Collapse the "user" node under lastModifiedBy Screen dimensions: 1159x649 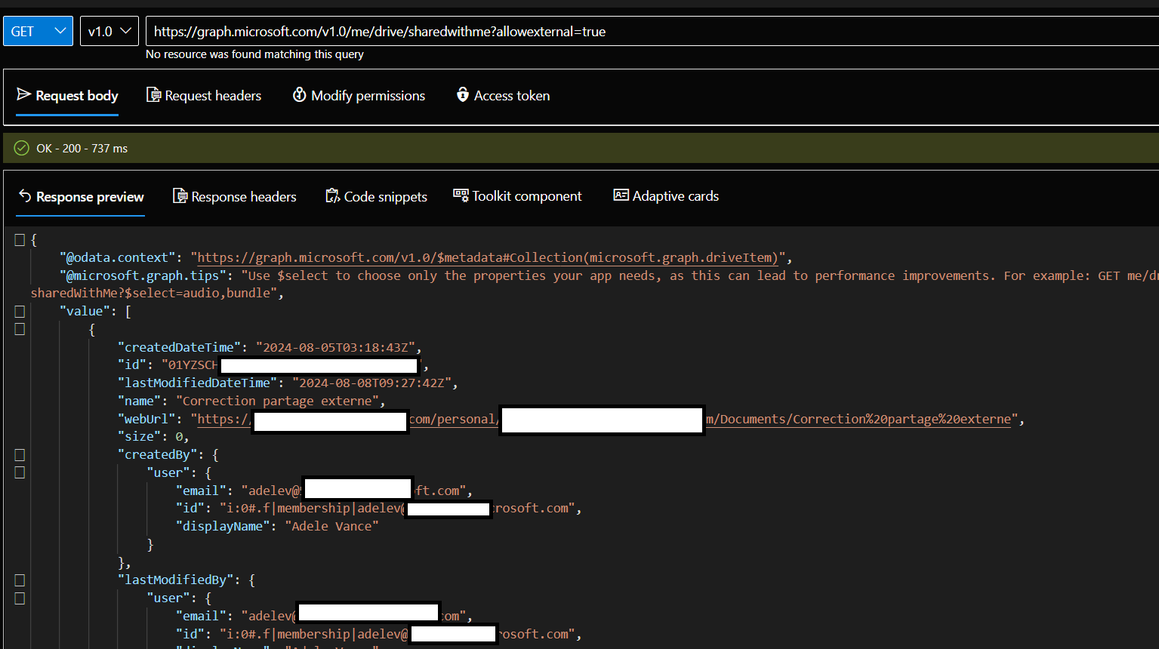click(x=20, y=598)
